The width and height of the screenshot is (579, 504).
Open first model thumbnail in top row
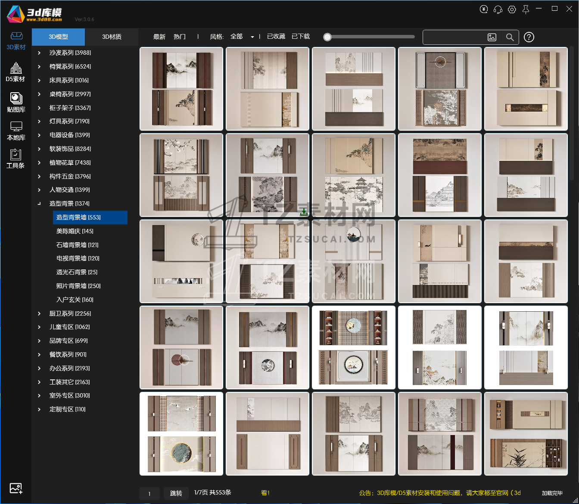click(x=181, y=89)
